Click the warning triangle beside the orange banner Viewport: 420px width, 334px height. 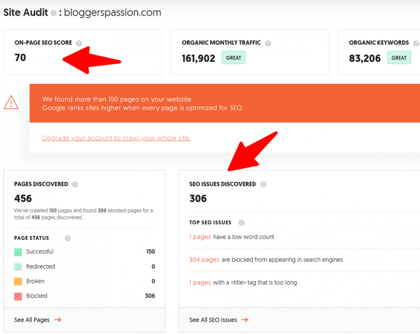11,103
